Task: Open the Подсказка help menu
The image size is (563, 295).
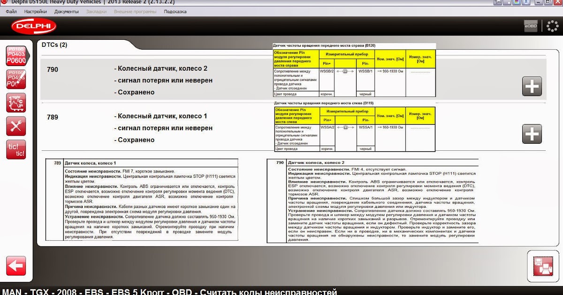Action: 175,11
